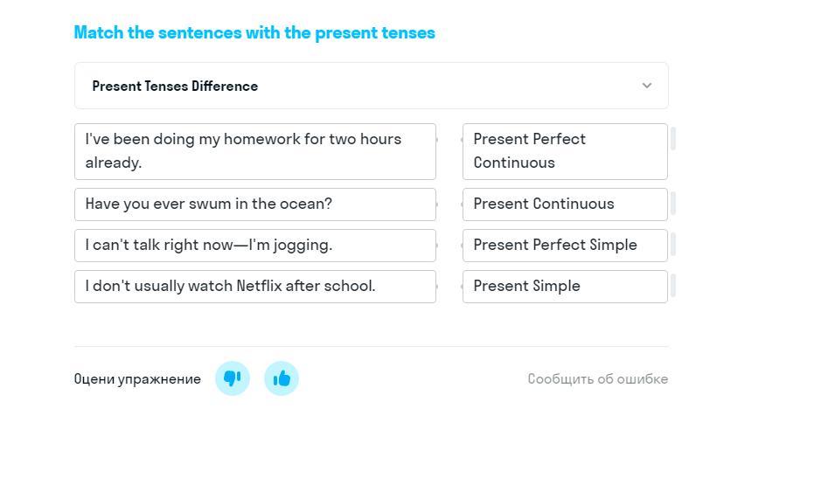Select the sentence about doing homework for two hours
Screen dimensions: 828x499
(x=255, y=151)
